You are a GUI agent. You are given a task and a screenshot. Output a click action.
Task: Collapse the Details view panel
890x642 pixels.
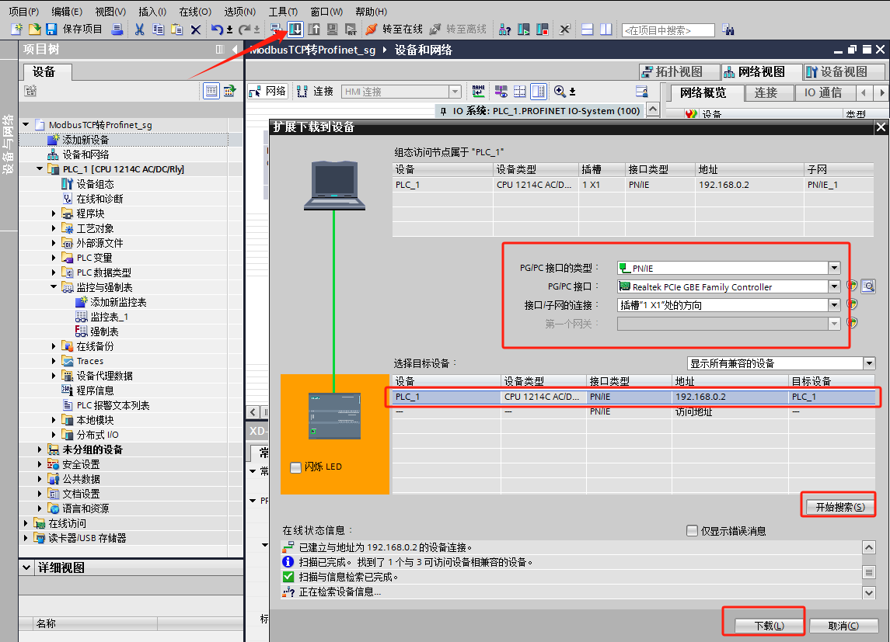point(26,567)
